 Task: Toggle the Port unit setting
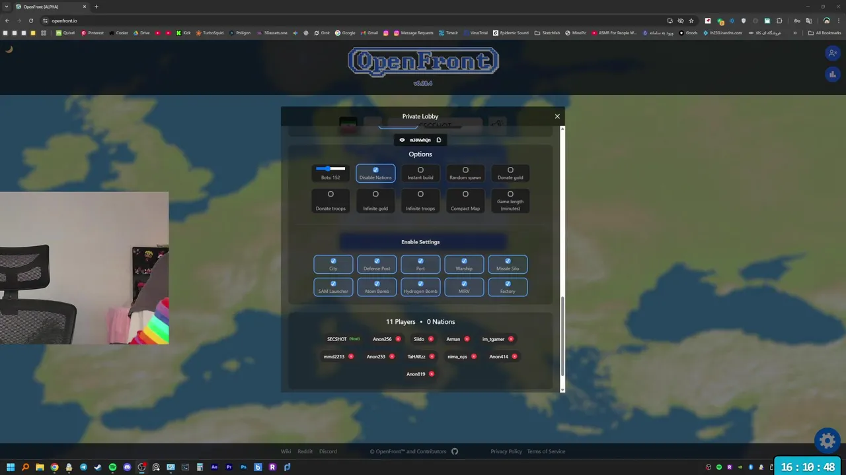point(420,264)
